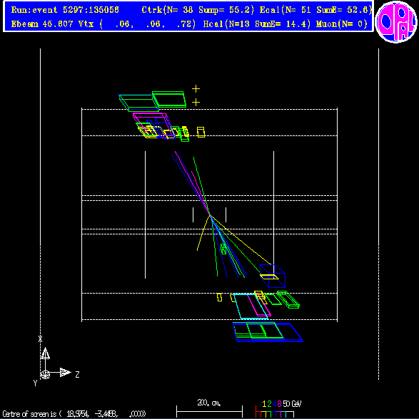419x419 pixels.
Task: Click the interaction vertex where tracks meet
Action: (x=210, y=215)
